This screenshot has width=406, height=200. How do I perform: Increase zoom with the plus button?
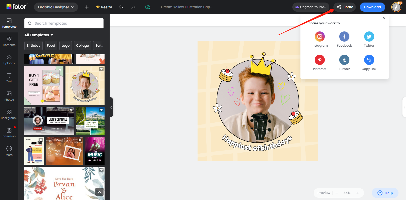[357, 193]
